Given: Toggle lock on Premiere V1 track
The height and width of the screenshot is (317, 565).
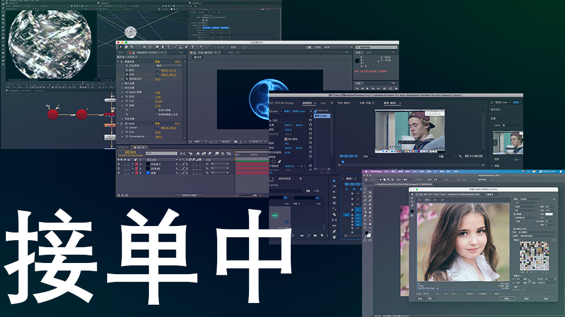Looking at the screenshot, I should [x=352, y=210].
